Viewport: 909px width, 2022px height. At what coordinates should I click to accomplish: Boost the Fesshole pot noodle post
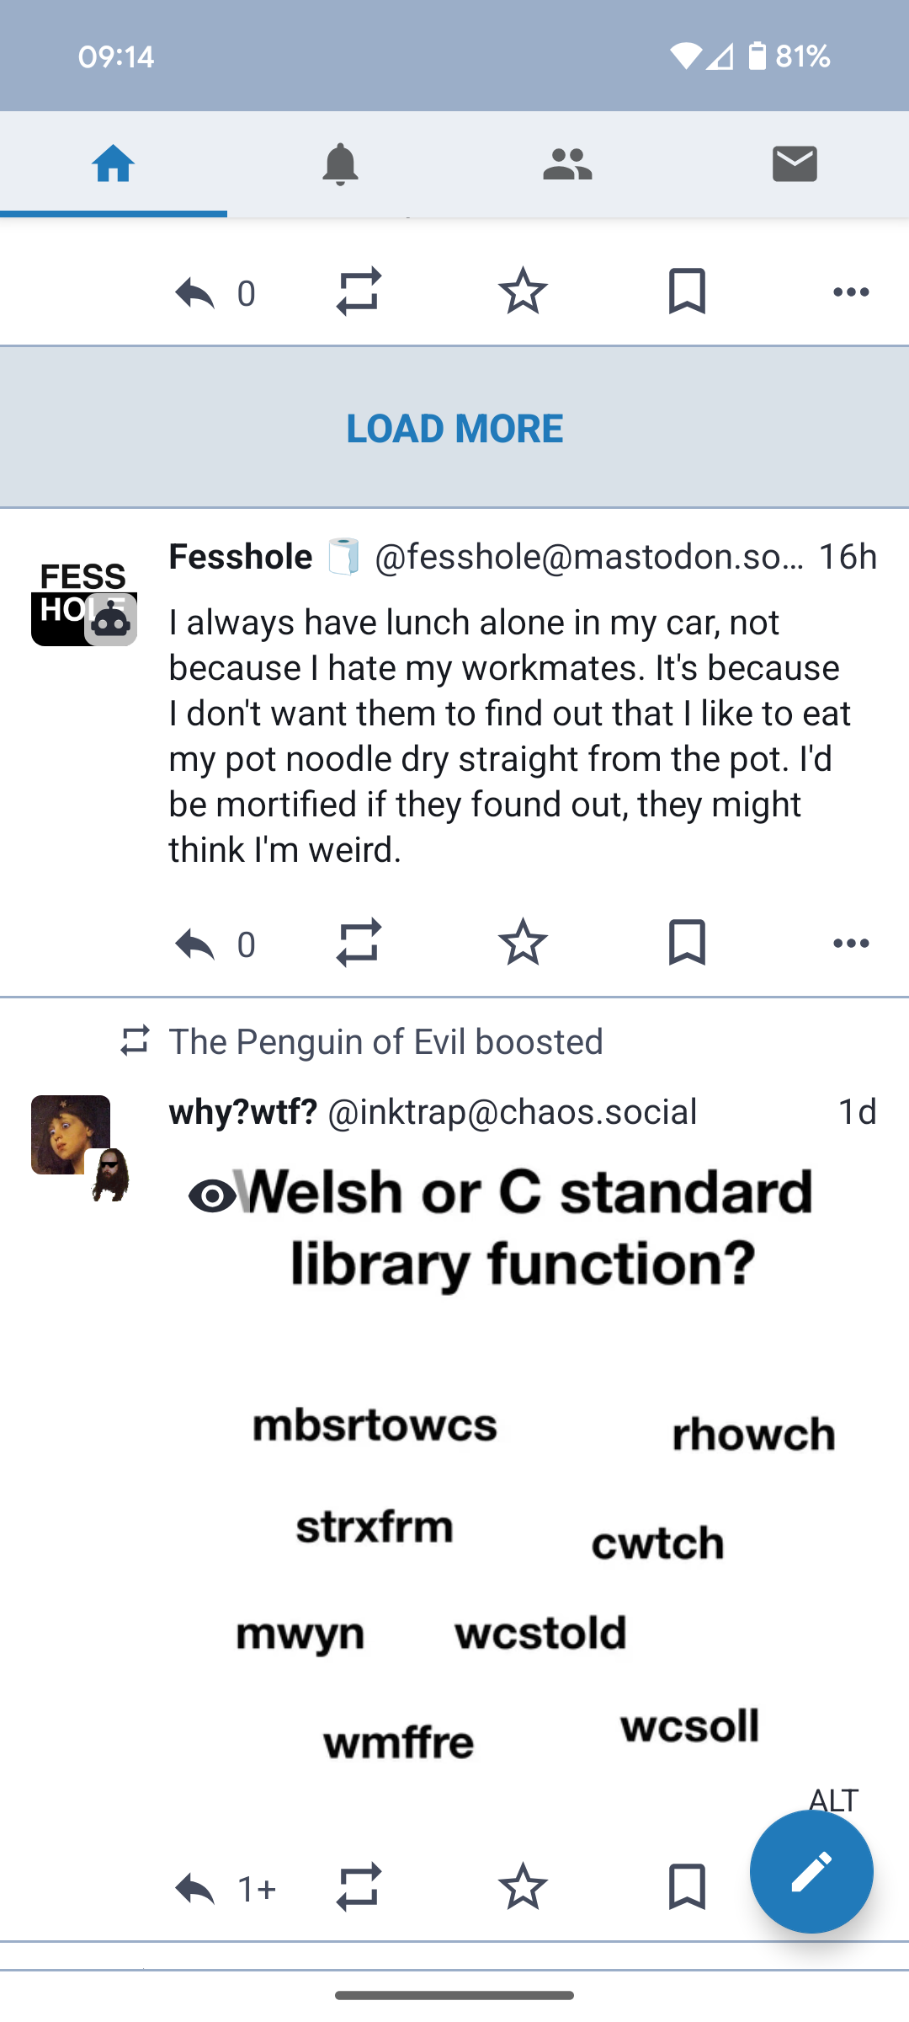coord(359,942)
